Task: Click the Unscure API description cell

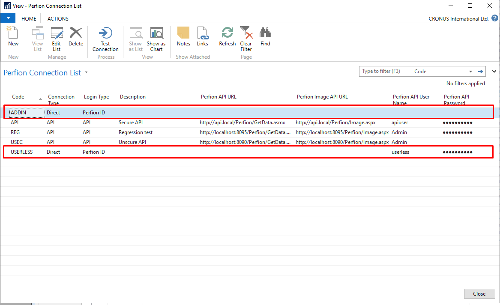Action: point(132,142)
